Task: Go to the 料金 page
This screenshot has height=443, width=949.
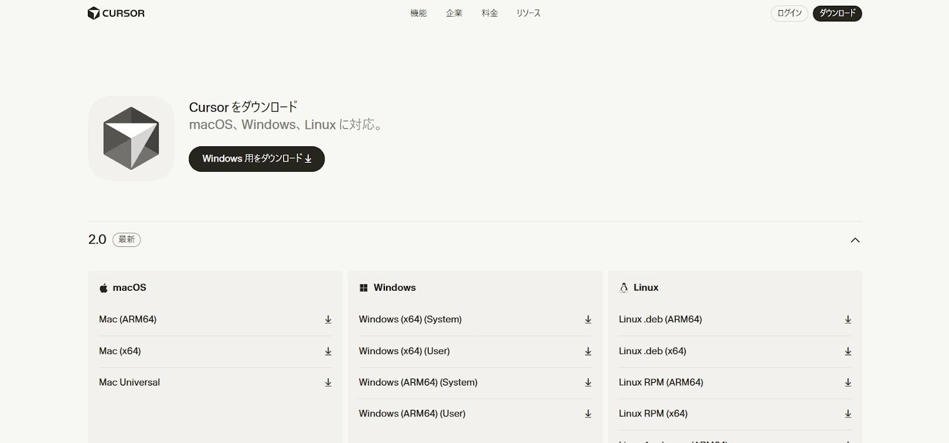Action: 489,13
